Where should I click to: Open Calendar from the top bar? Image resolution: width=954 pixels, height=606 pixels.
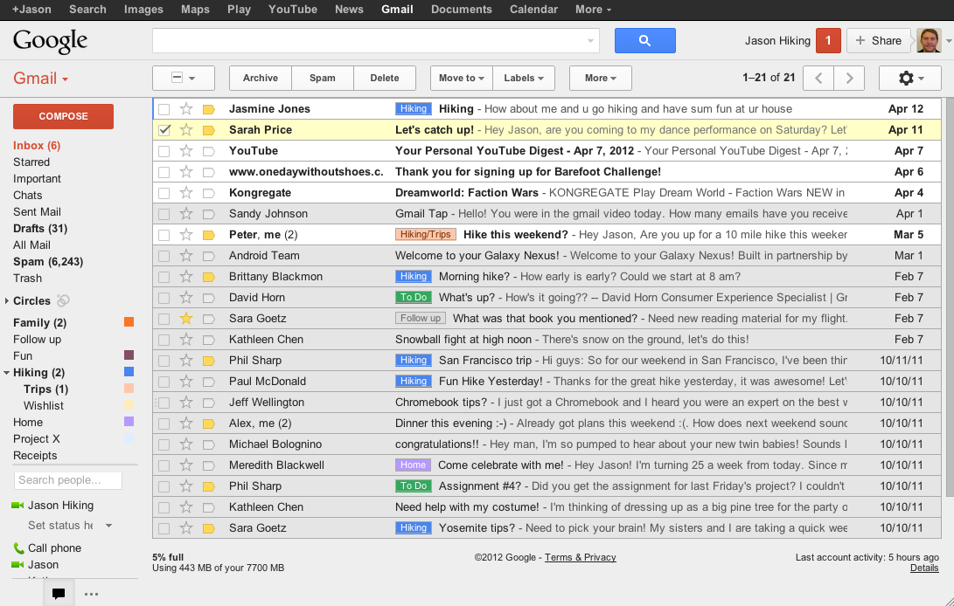(533, 9)
